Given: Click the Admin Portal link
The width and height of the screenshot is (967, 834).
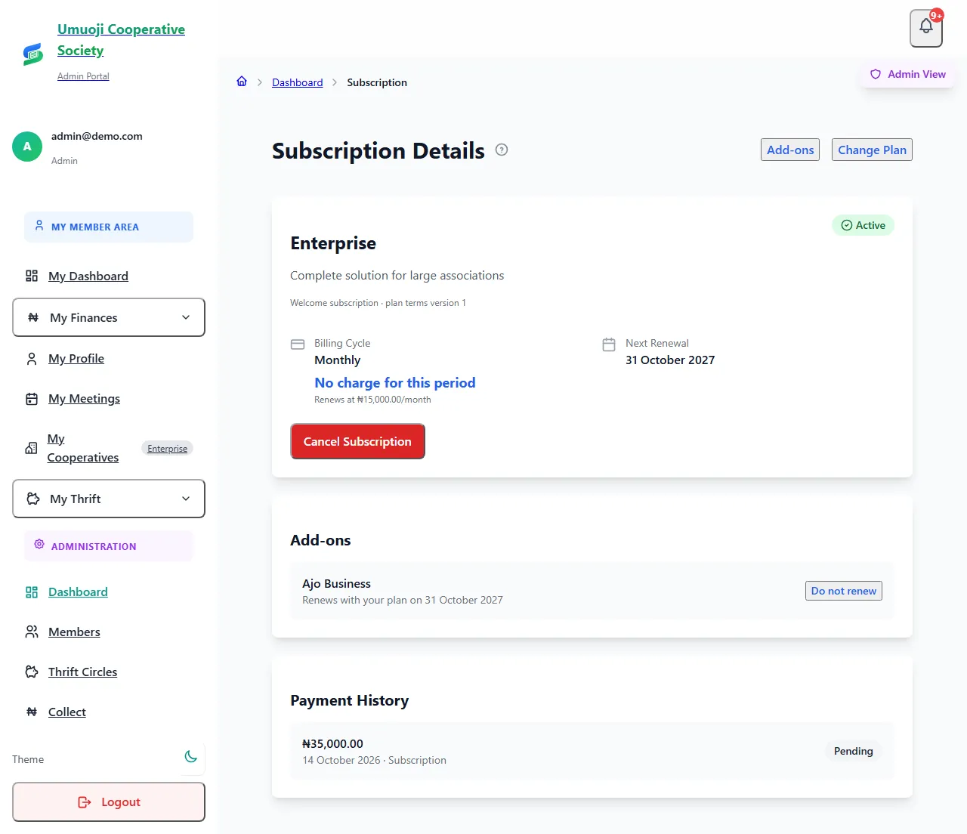Looking at the screenshot, I should point(83,76).
